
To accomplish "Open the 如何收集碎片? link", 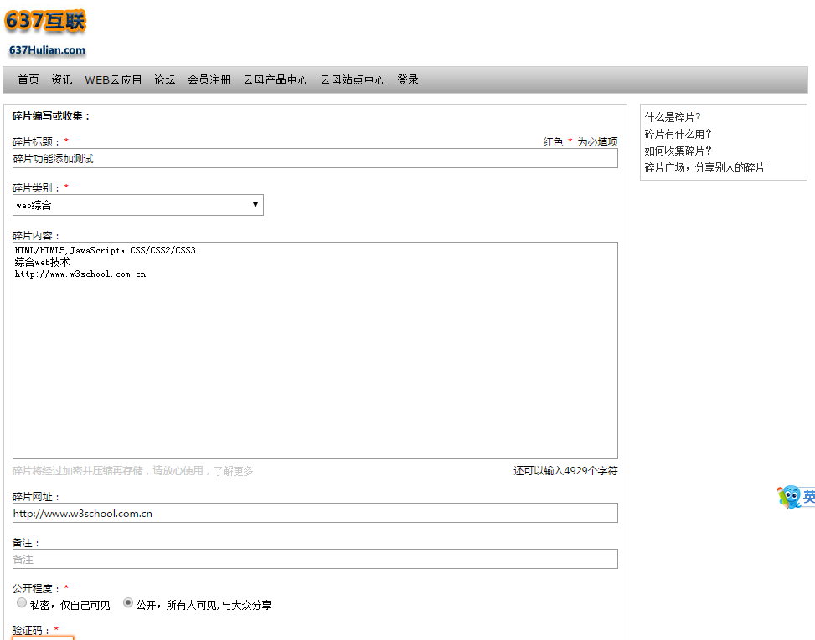I will pos(678,151).
